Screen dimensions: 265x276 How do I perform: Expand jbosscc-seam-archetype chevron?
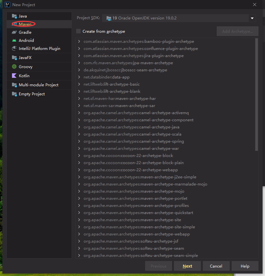[x=79, y=70]
